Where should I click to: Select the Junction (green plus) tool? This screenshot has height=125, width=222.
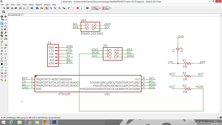2,70
